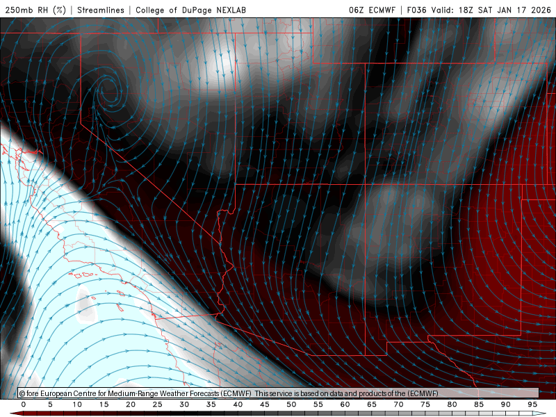Screen dimensions: 556x417
Task: Click the "5" value on the color scale
Action: (x=50, y=404)
